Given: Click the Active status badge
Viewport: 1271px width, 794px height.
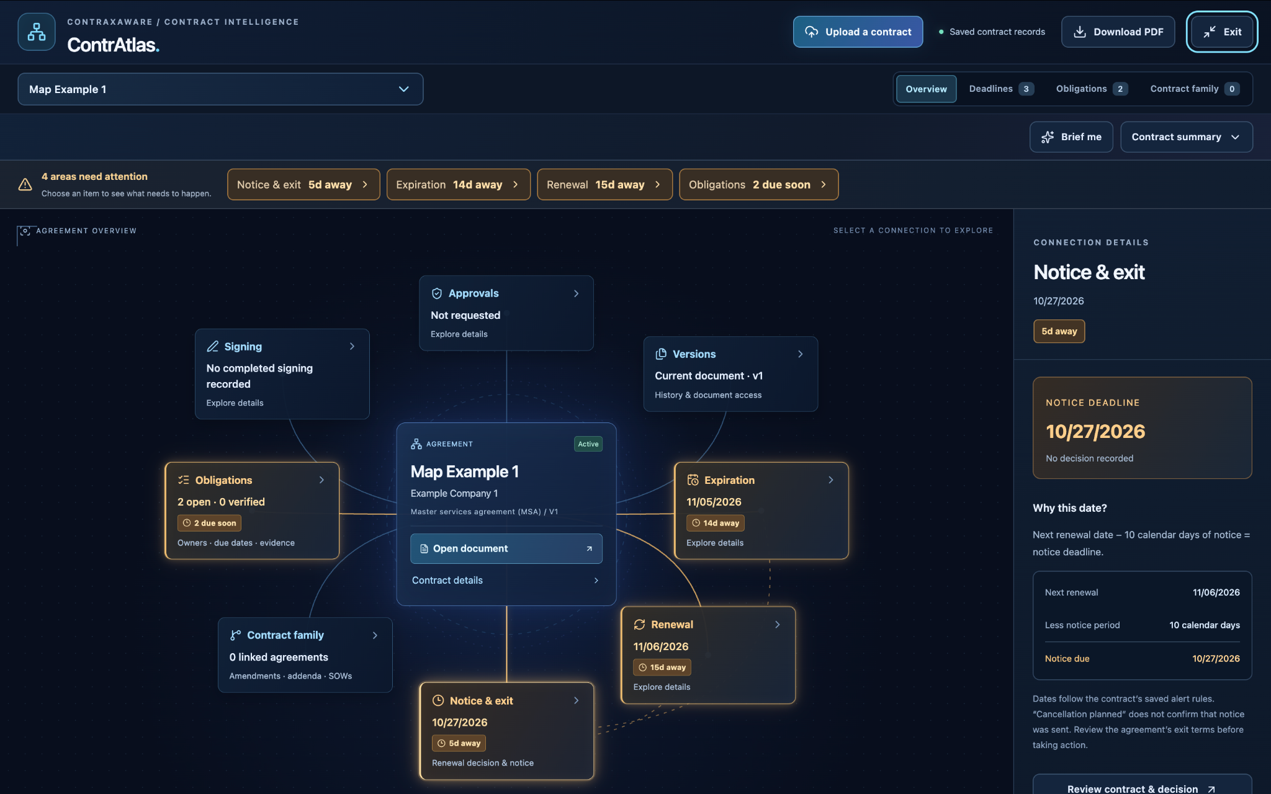Looking at the screenshot, I should [588, 444].
